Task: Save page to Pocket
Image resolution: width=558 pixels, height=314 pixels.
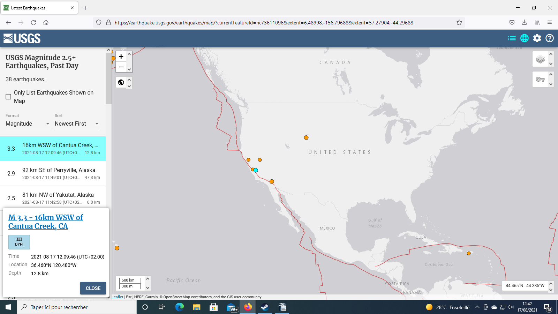Action: coord(512,23)
